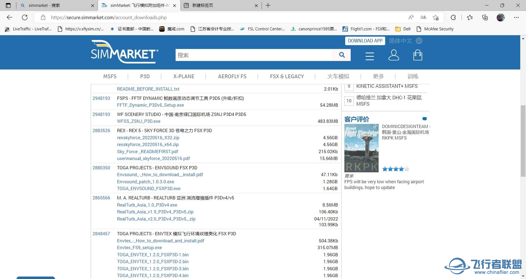Open the P3D category menu
The width and height of the screenshot is (526, 279).
145,76
